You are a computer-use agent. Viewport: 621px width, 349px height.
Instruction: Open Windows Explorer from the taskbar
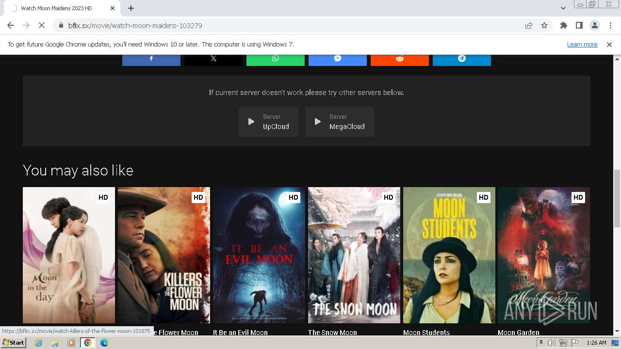click(x=55, y=342)
